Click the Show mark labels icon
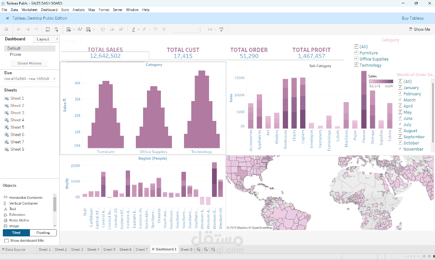Viewport: 435px width, 260px height. point(156,29)
